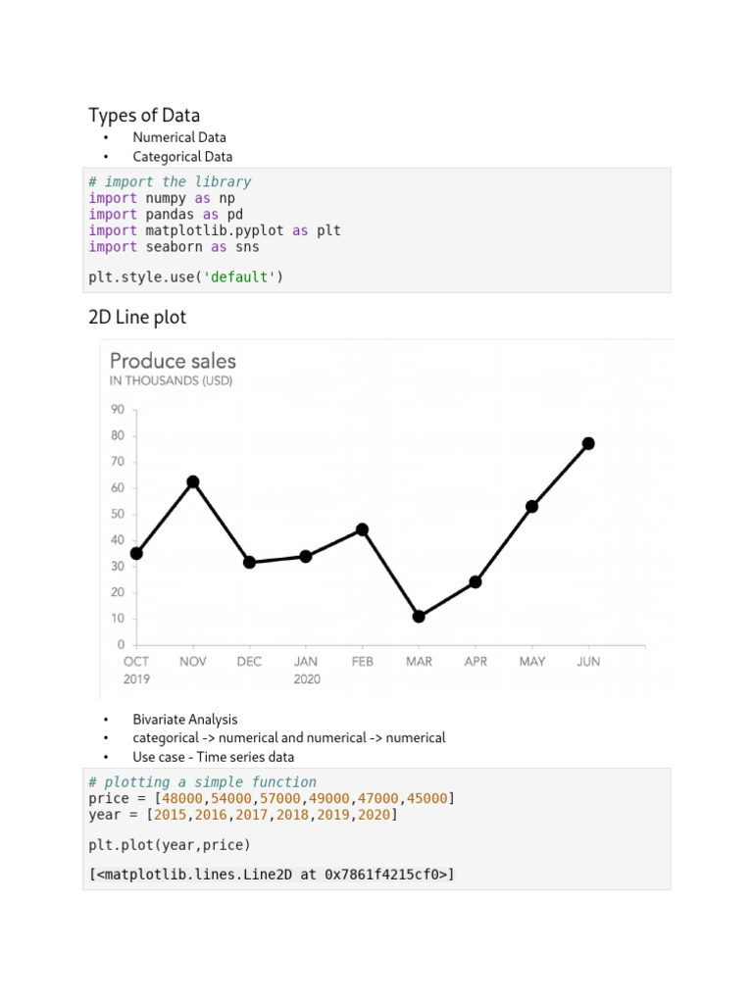753x1004 pixels.
Task: Click the "Use case - Time series data" bullet
Action: (213, 757)
